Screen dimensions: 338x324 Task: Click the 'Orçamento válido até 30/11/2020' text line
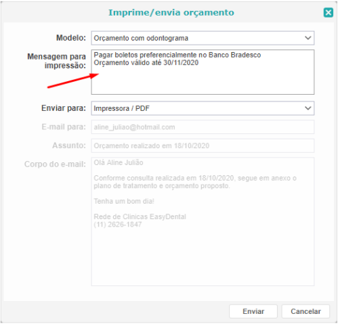[x=146, y=63]
